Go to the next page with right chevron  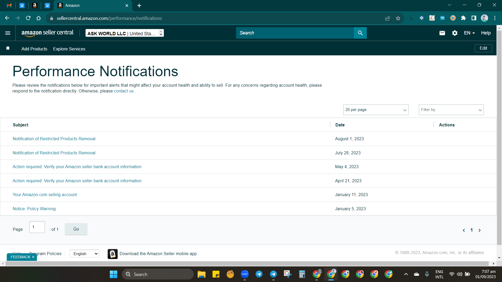click(480, 230)
